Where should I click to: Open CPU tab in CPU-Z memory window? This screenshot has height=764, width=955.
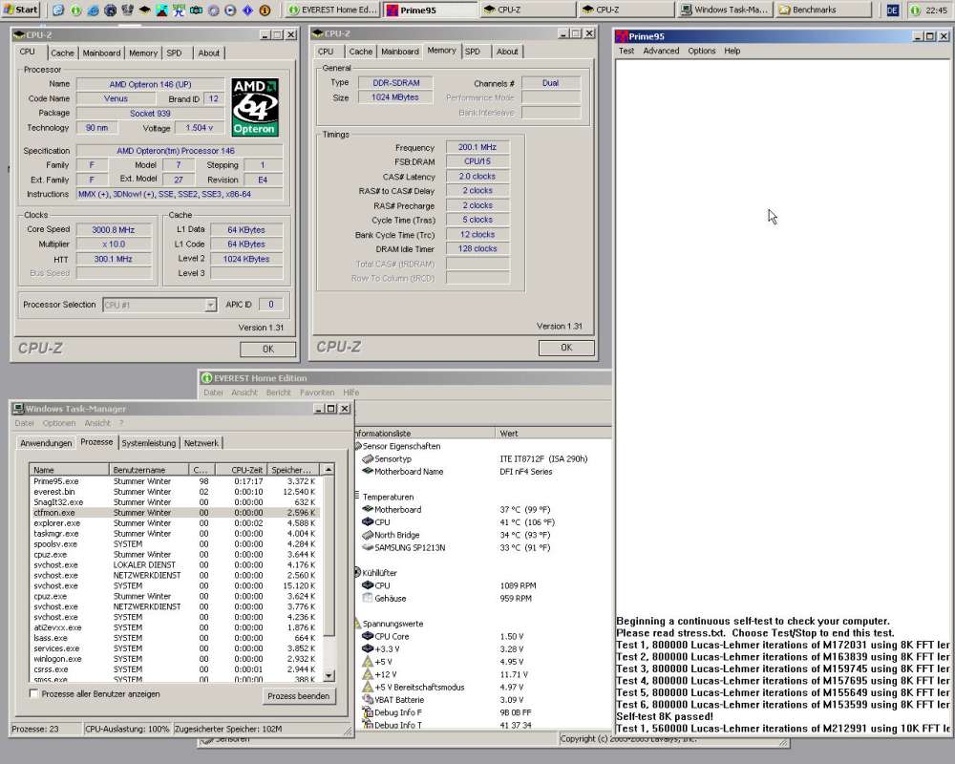click(326, 52)
